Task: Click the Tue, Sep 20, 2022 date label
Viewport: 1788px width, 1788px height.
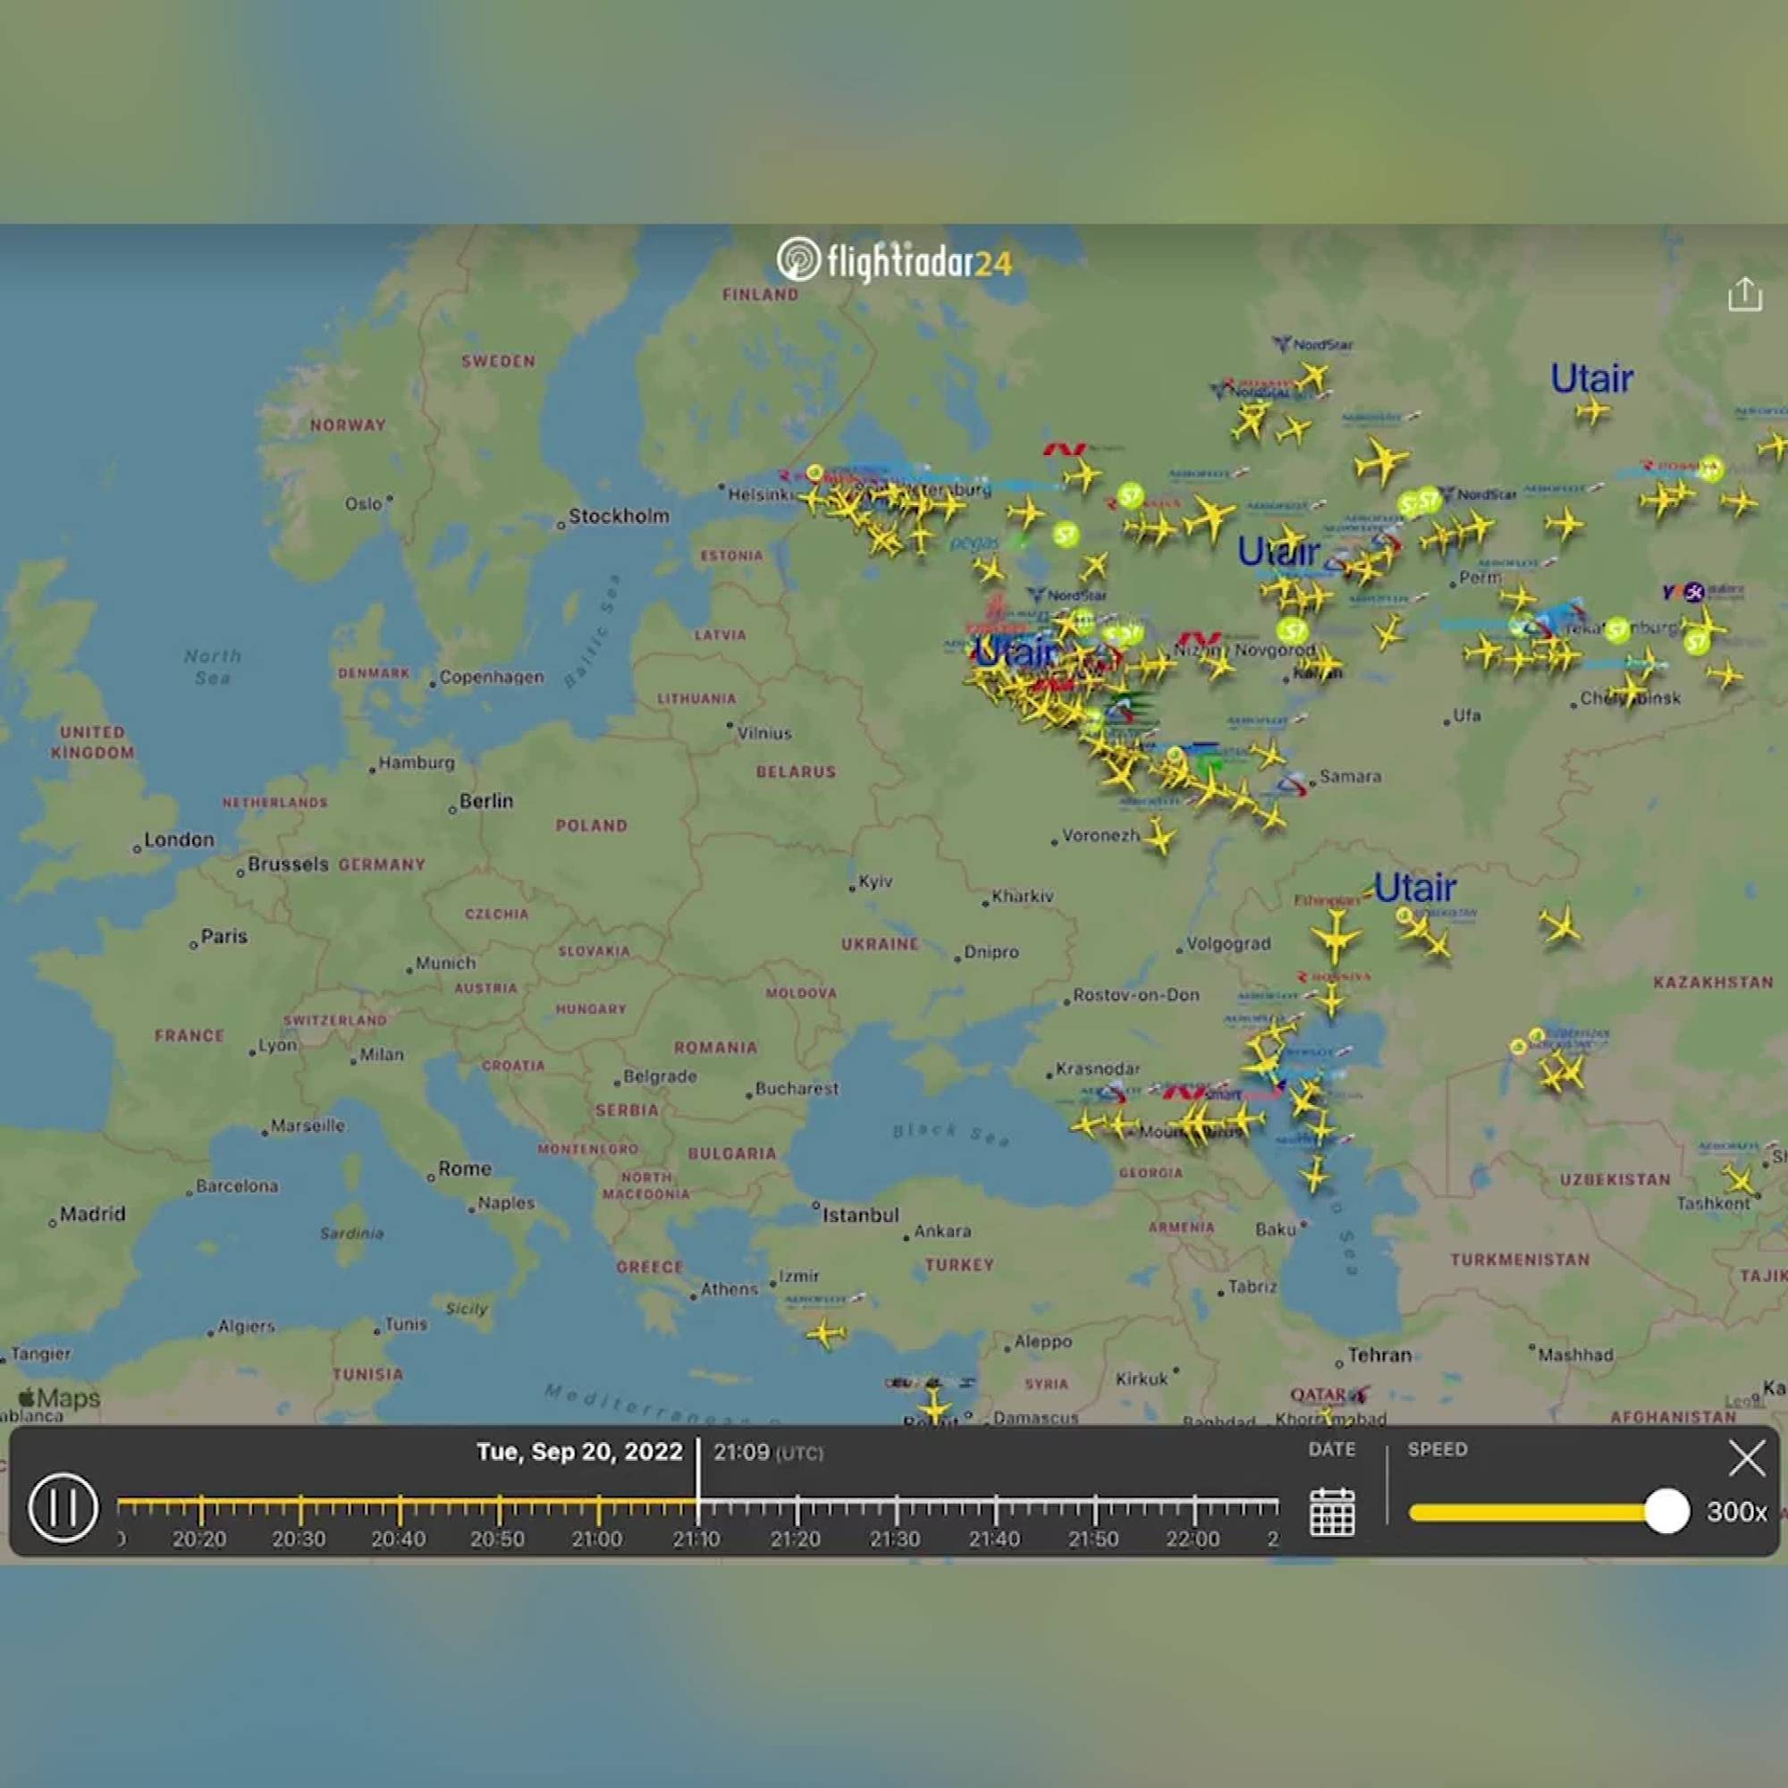Action: pyautogui.click(x=579, y=1451)
